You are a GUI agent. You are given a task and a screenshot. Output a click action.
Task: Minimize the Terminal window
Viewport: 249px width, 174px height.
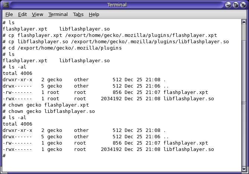[228, 5]
